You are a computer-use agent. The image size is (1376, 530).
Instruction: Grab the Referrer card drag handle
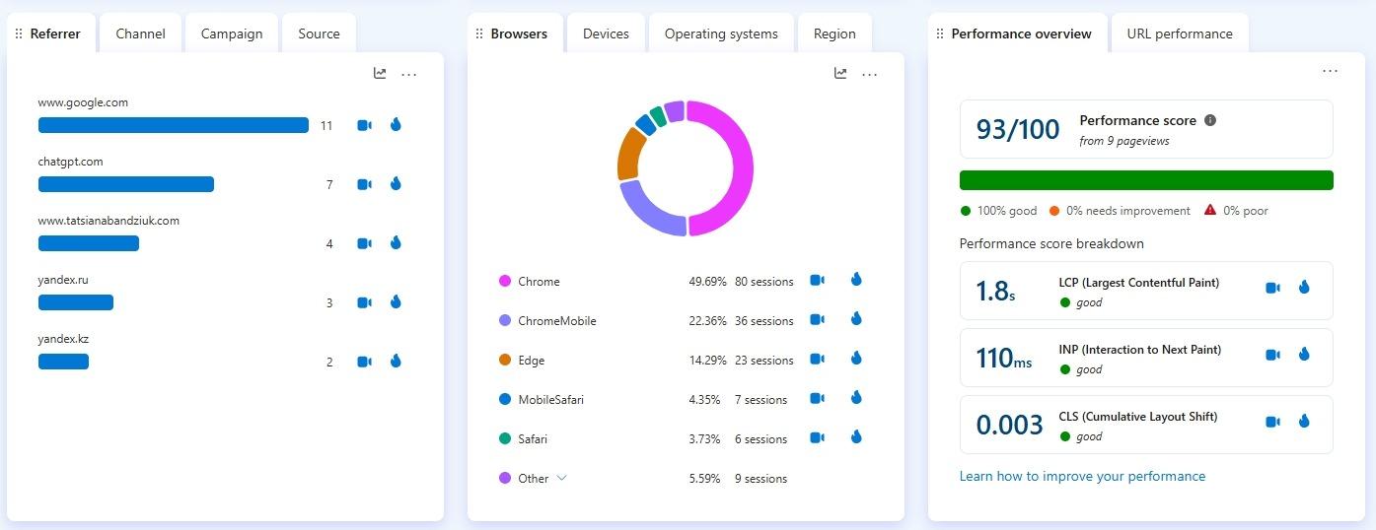(x=18, y=33)
